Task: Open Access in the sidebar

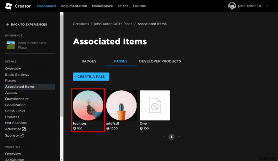Action: (11, 93)
